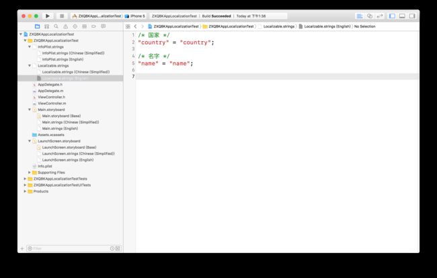Click ZXQBKAppLocalizationTest folder in jump bar
Screen dimensions: 437x278
(x=229, y=26)
